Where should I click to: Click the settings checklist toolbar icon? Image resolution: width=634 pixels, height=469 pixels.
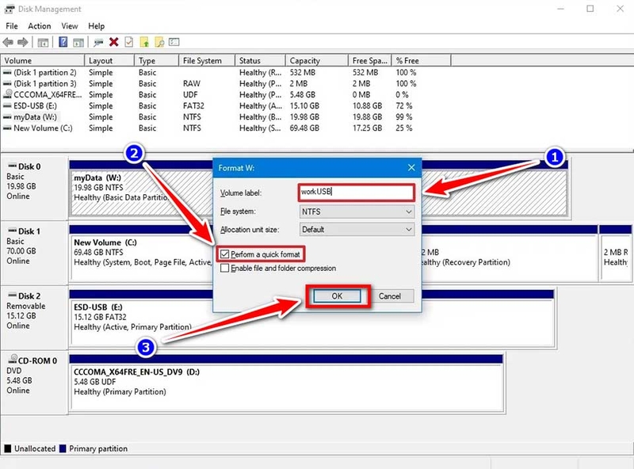174,42
